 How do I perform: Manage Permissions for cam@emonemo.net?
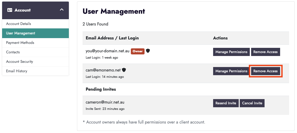231,71
